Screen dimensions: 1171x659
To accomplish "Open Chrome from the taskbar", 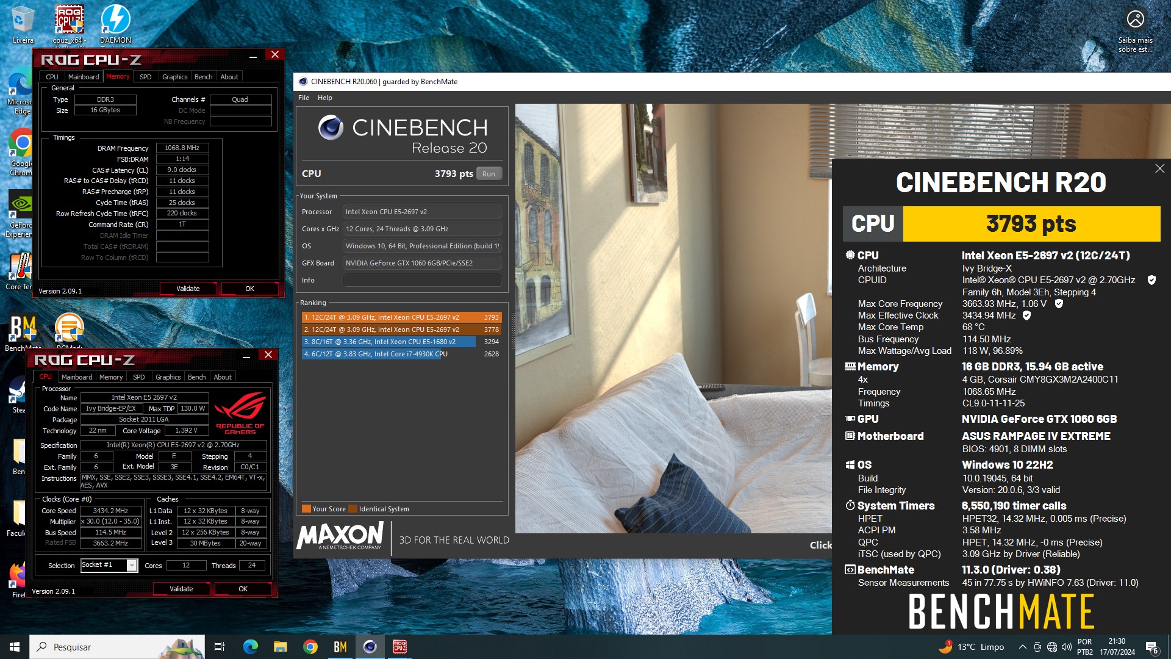I will (310, 647).
